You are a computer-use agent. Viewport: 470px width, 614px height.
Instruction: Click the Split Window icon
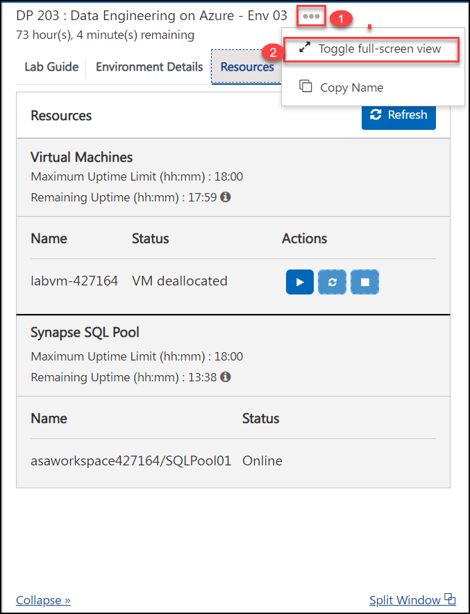point(451,599)
